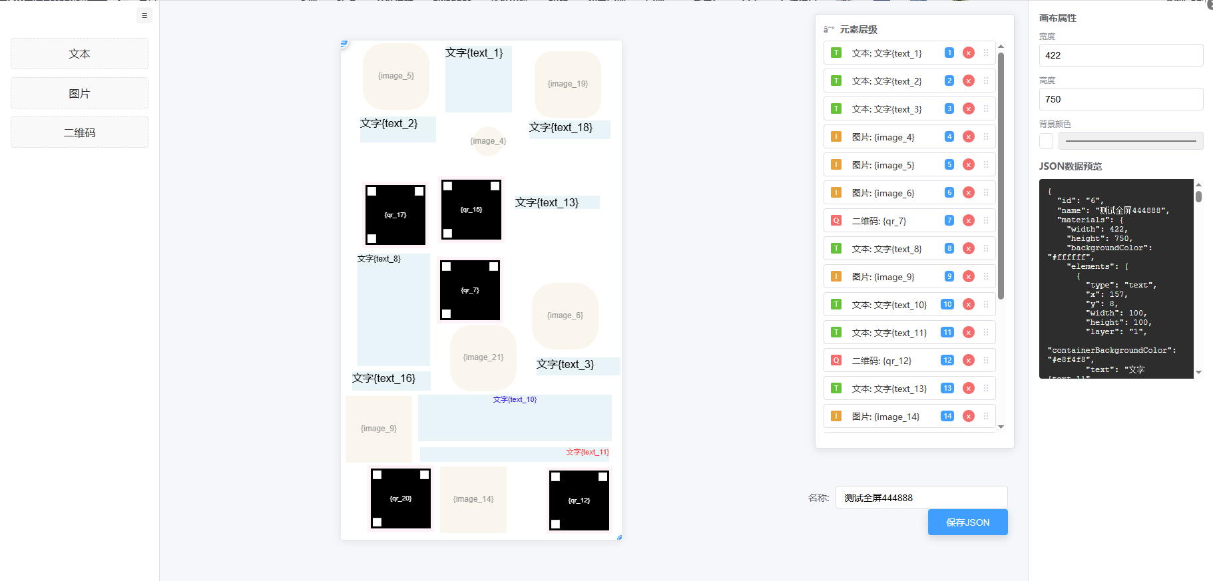Viewport: 1213px width, 581px height.
Task: Click the orange image icon of {image_5}
Action: click(x=836, y=164)
